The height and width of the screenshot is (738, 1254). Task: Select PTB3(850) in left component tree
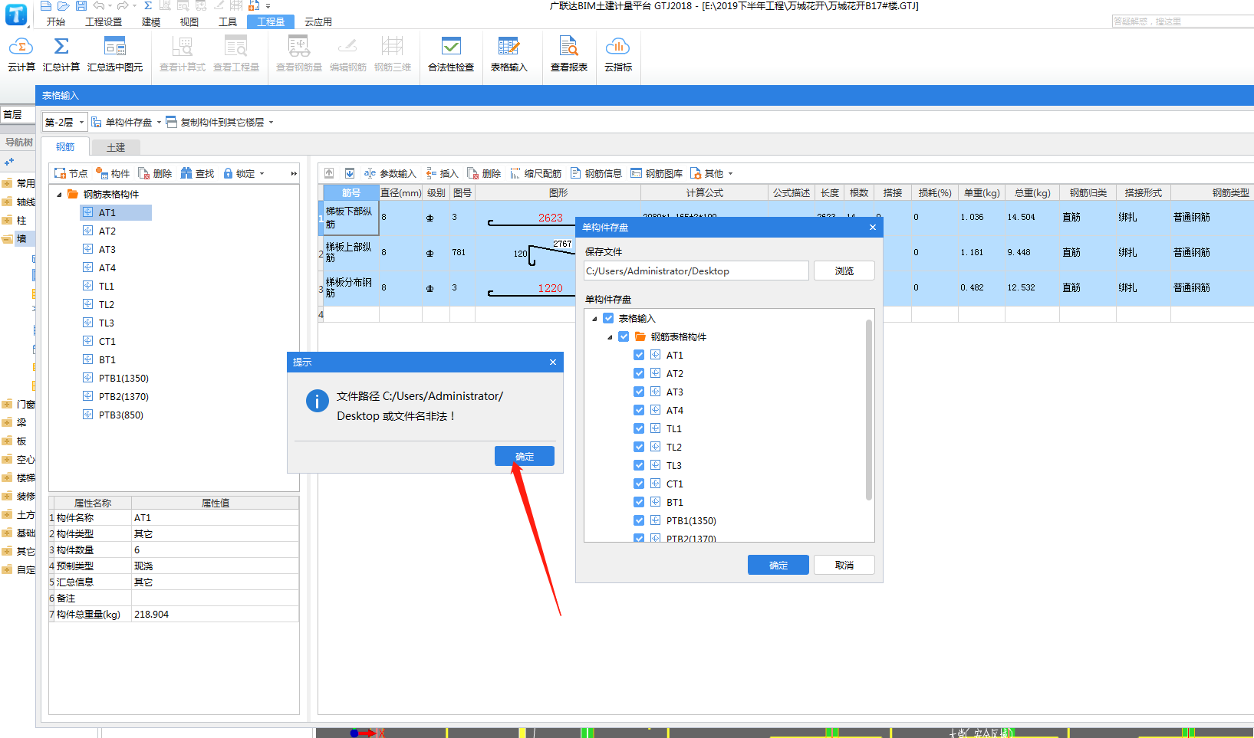pos(120,415)
